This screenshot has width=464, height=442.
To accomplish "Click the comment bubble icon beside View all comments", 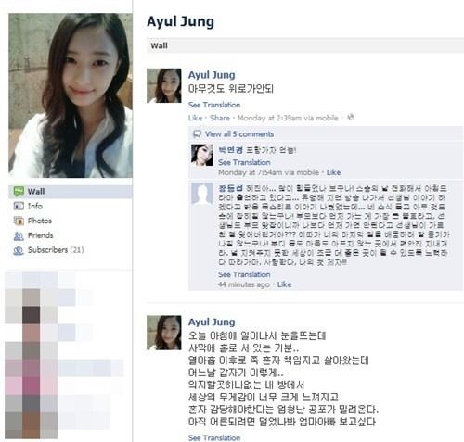I will tap(197, 134).
